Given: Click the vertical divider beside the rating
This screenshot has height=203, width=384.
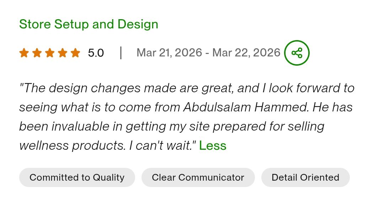Looking at the screenshot, I should (121, 53).
